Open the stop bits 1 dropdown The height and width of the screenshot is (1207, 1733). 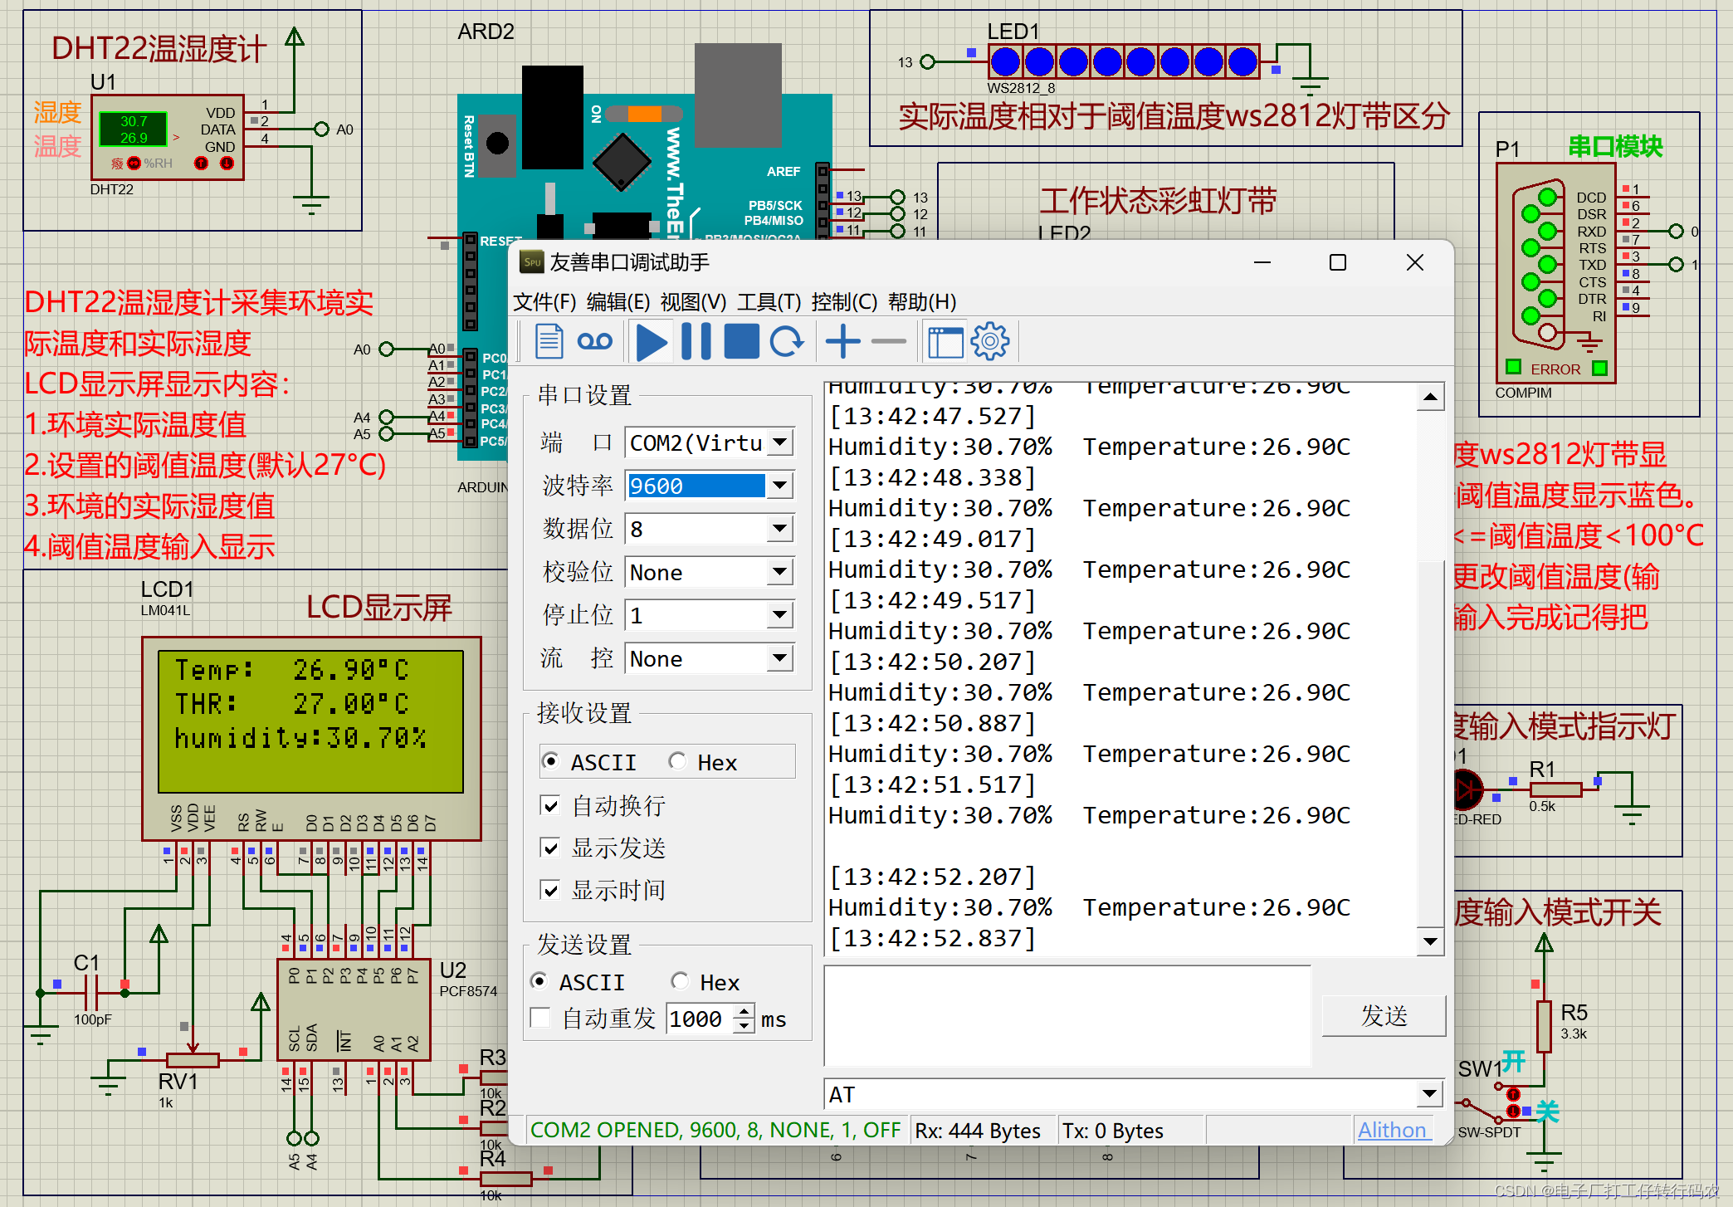tap(779, 615)
